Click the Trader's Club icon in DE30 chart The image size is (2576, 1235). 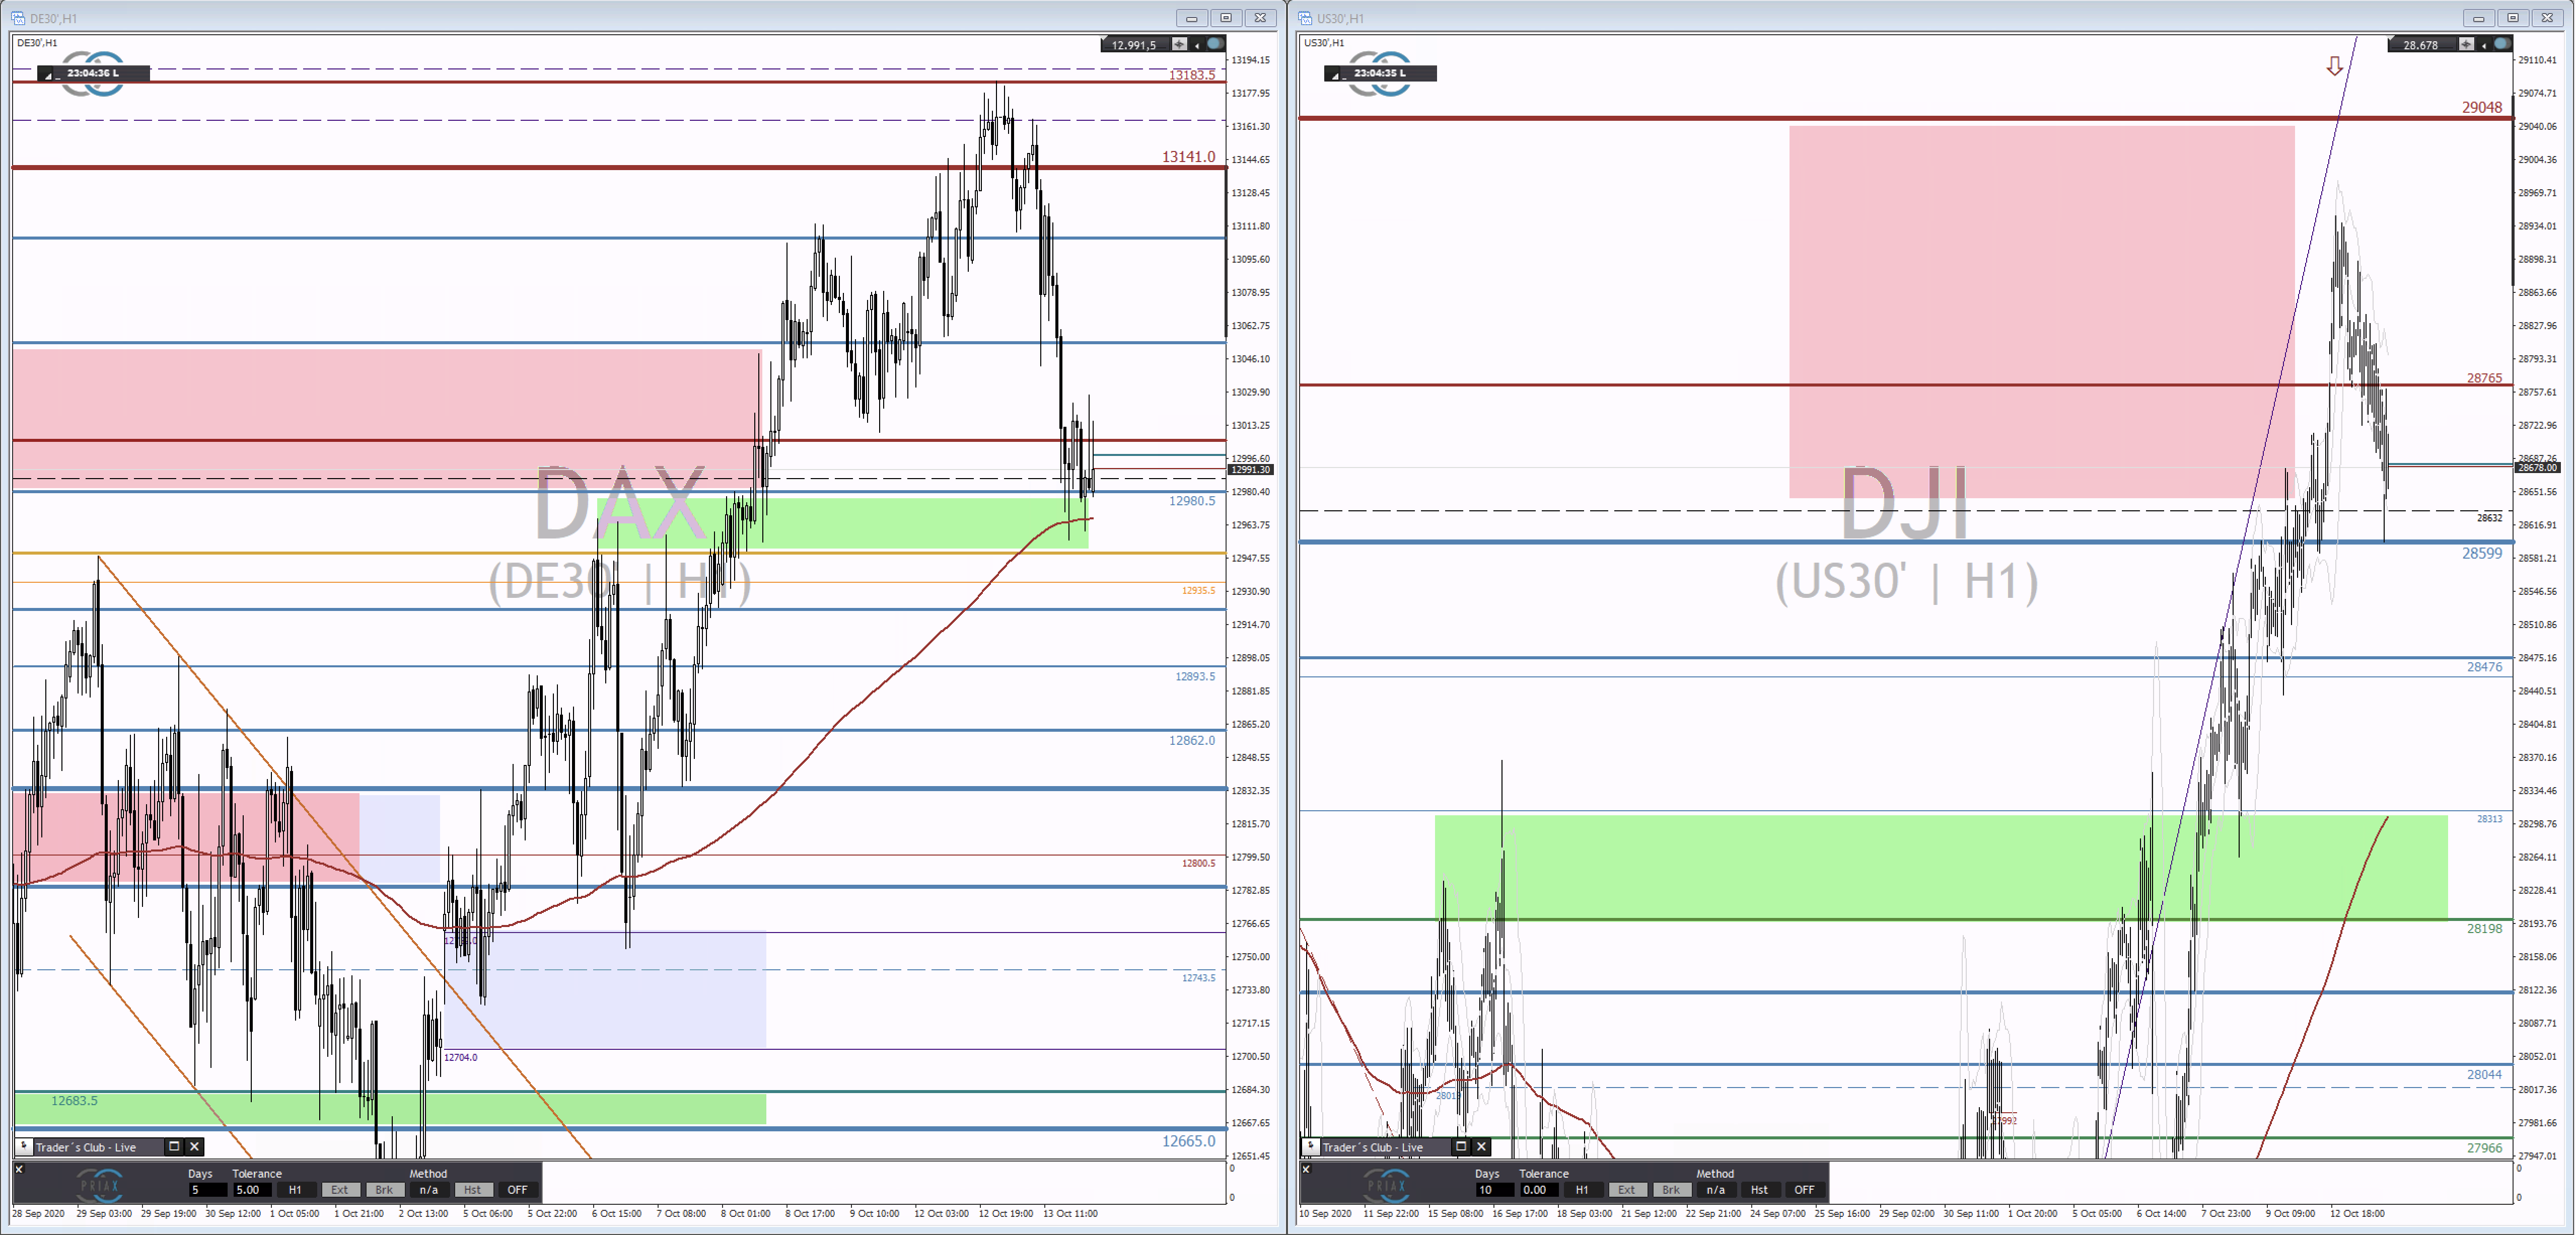coord(24,1146)
